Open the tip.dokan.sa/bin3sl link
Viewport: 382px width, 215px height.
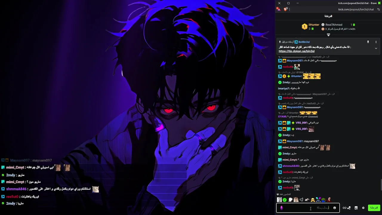pos(296,51)
